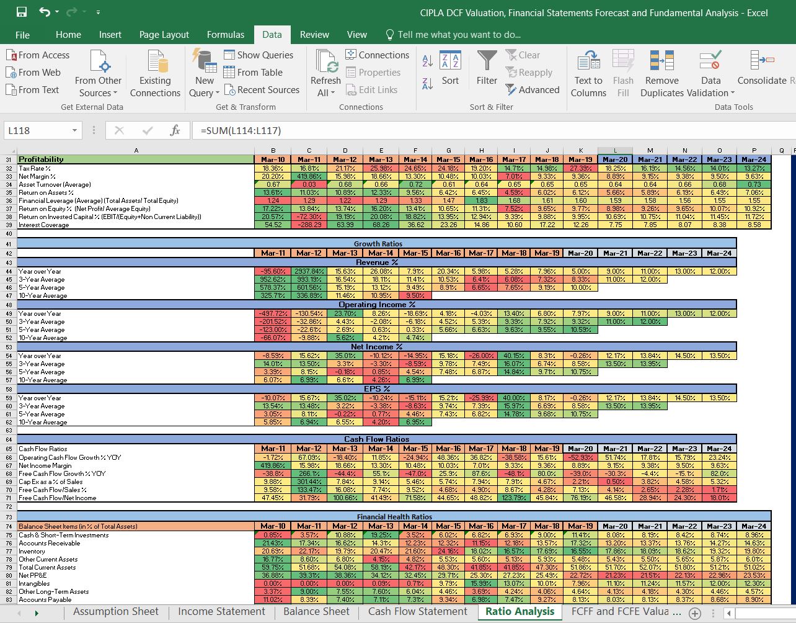Click Remove Duplicates
This screenshot has width=796, height=623.
click(x=661, y=74)
